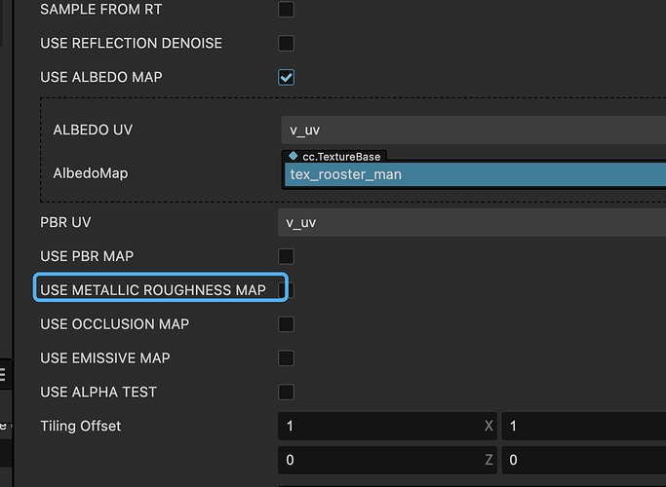Click the Tiling Offset property label
The image size is (666, 487).
(81, 427)
